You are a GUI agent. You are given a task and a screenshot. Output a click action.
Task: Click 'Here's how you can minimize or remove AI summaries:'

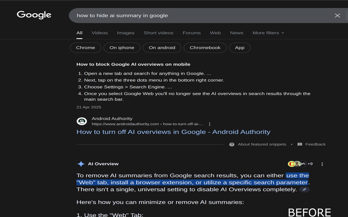[160, 202]
